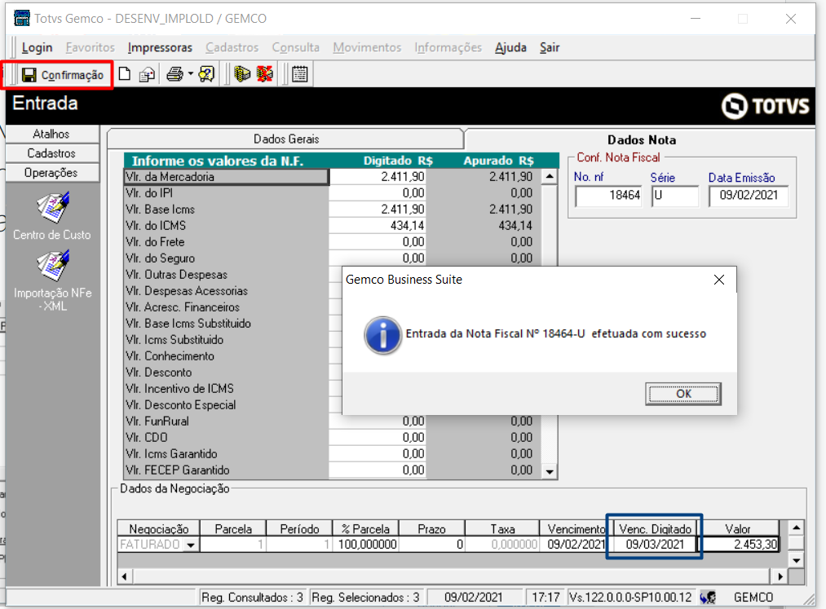The height and width of the screenshot is (609, 826).
Task: Click the Vlr. Base Icms Substituido label
Action: click(227, 323)
